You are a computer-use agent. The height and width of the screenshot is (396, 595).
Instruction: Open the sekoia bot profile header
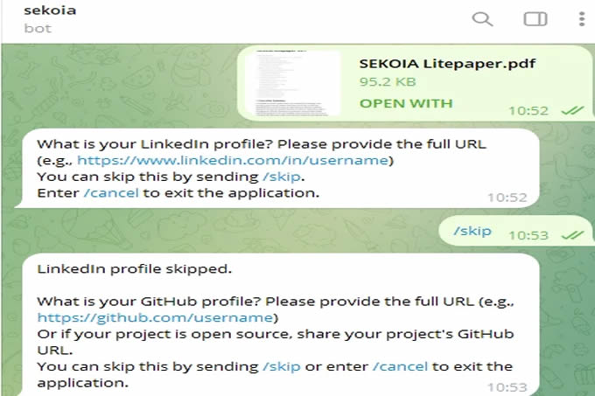click(50, 19)
